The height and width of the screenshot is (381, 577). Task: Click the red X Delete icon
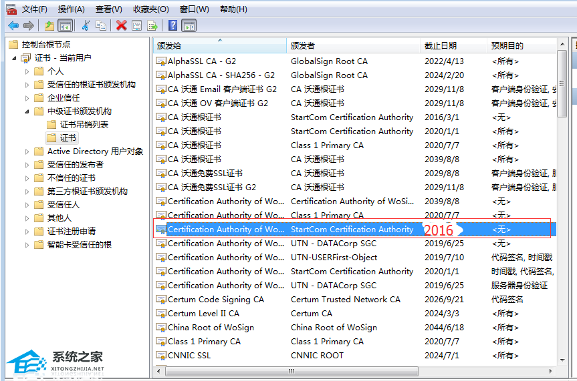click(121, 26)
